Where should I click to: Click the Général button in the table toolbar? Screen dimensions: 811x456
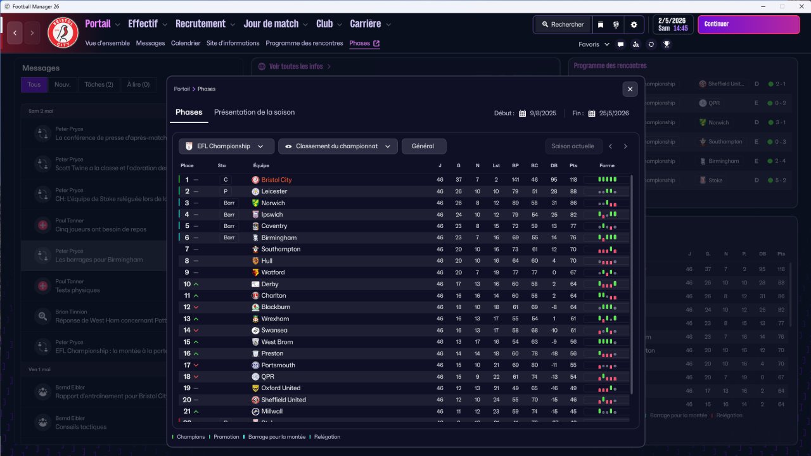pyautogui.click(x=424, y=146)
